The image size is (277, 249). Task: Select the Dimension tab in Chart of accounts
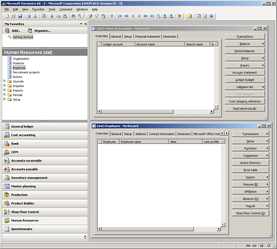(x=170, y=37)
